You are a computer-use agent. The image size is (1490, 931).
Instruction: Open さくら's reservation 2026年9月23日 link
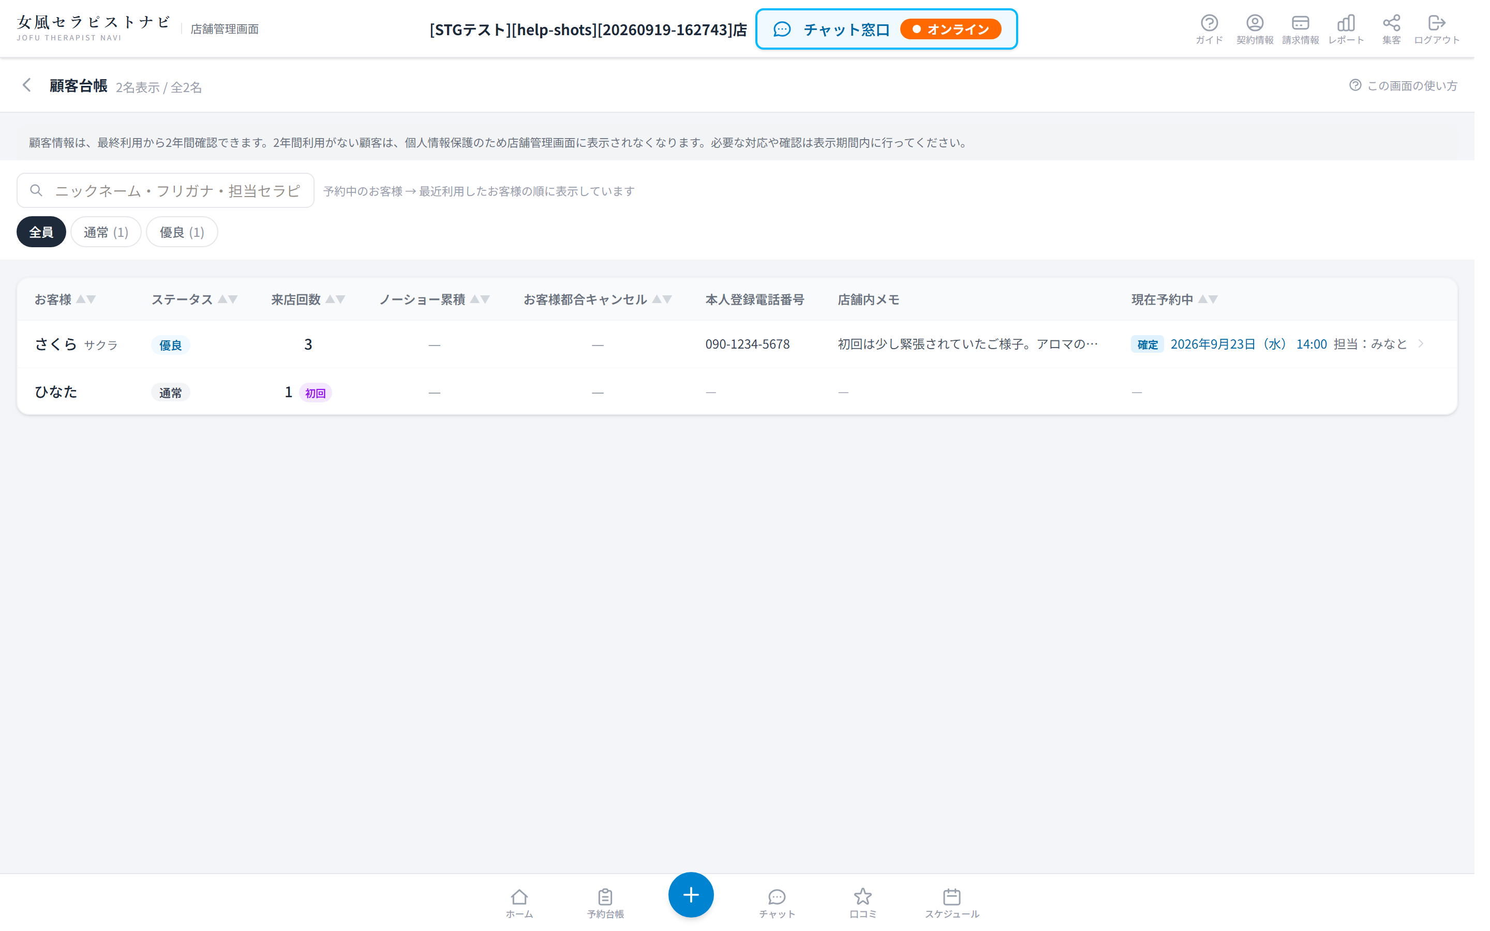click(1248, 344)
